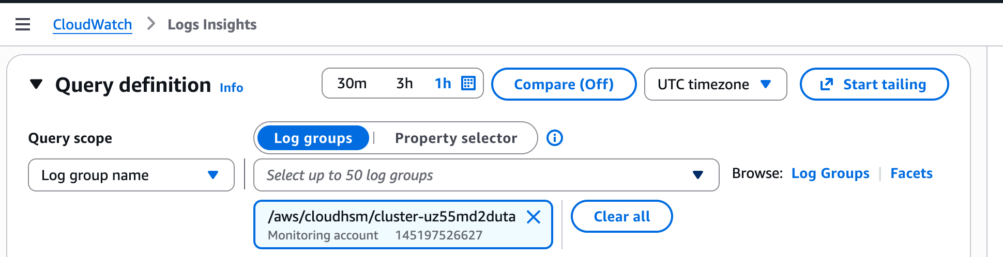Select the 3h time range

tap(404, 84)
